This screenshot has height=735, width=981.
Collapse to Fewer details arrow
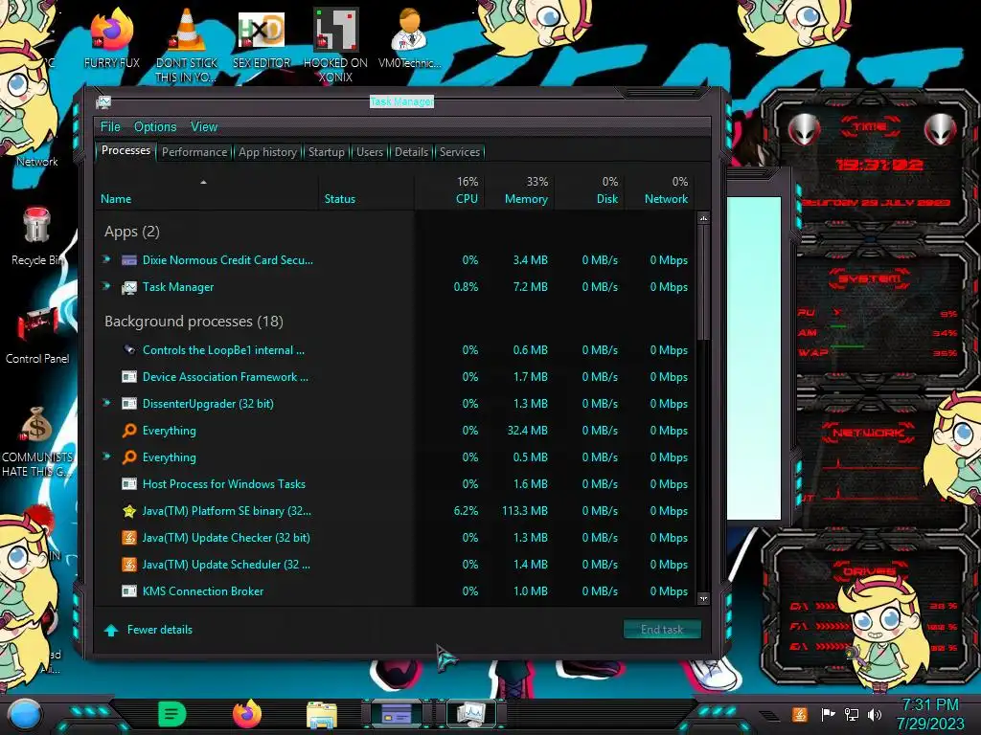tap(111, 630)
